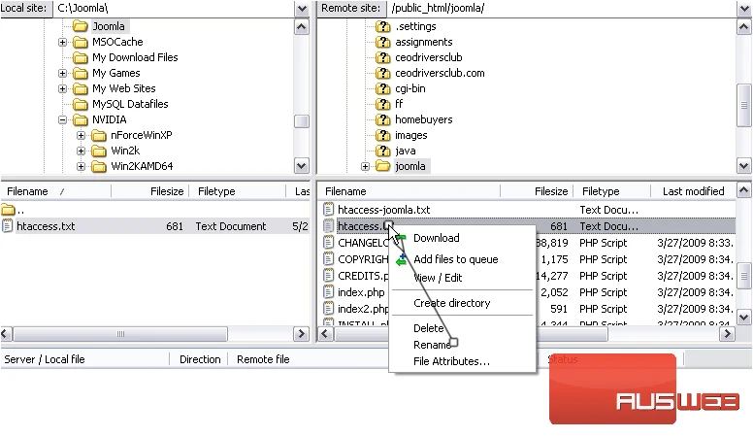The height and width of the screenshot is (437, 753).
Task: Click the My Games folder icon
Action: tap(81, 74)
